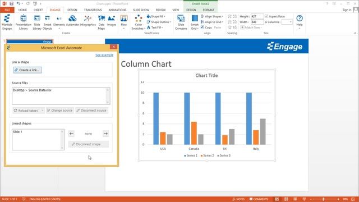Screen dimensions: 359x202
Task: Open Markido Engage from the ribbon
Action: [7, 22]
